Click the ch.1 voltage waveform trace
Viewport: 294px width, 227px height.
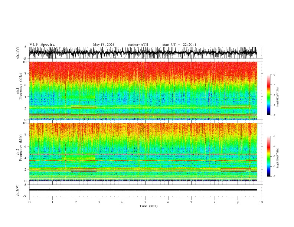pyautogui.click(x=143, y=53)
